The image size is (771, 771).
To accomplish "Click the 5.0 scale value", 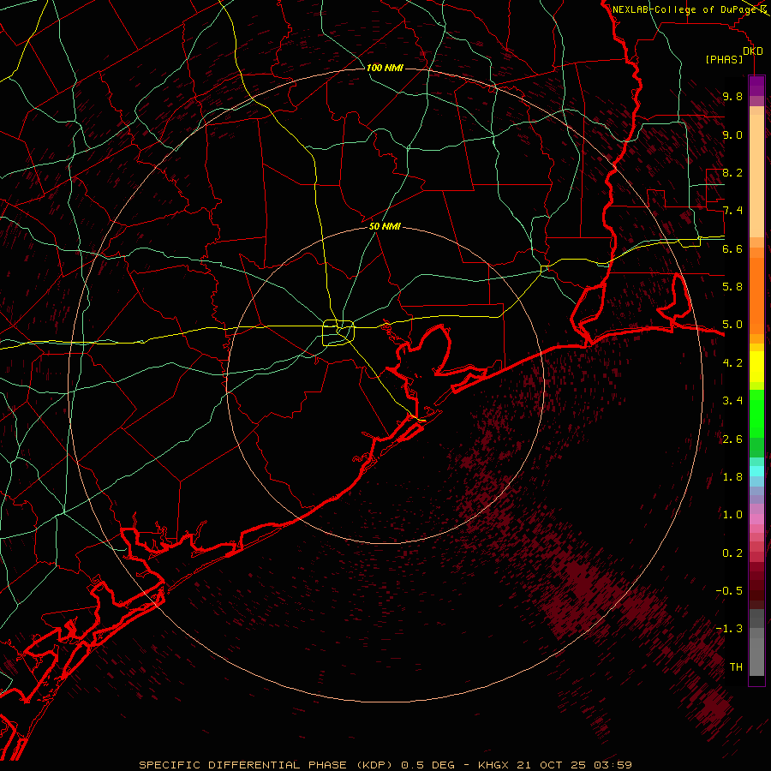I will tap(732, 325).
